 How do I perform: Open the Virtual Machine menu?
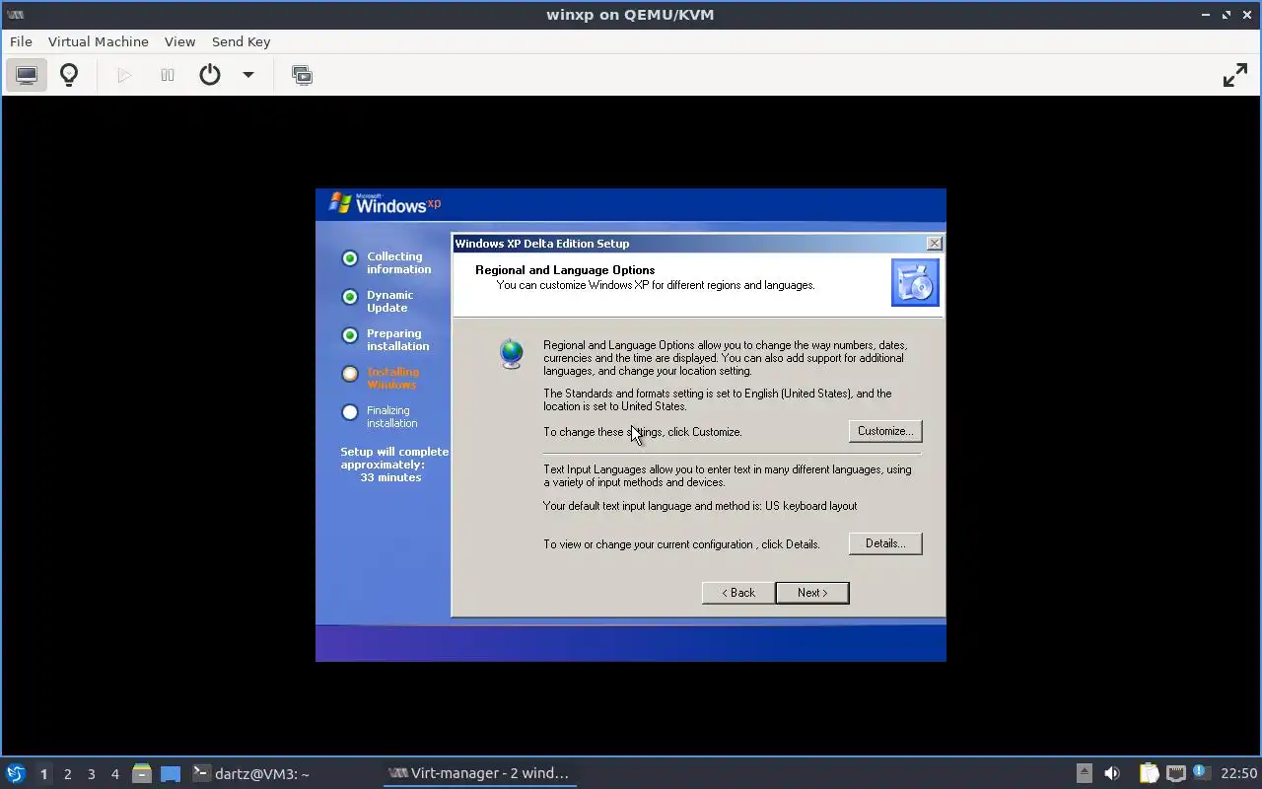tap(99, 41)
